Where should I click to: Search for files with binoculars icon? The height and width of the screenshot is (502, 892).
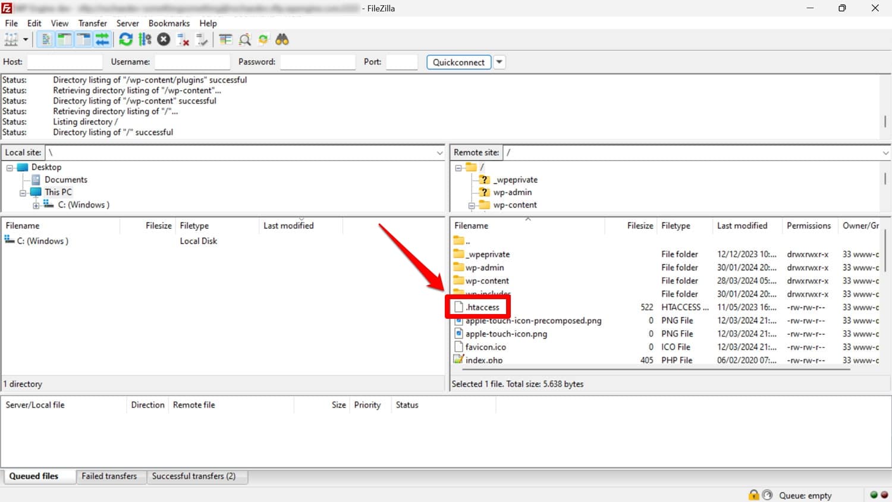coord(282,40)
